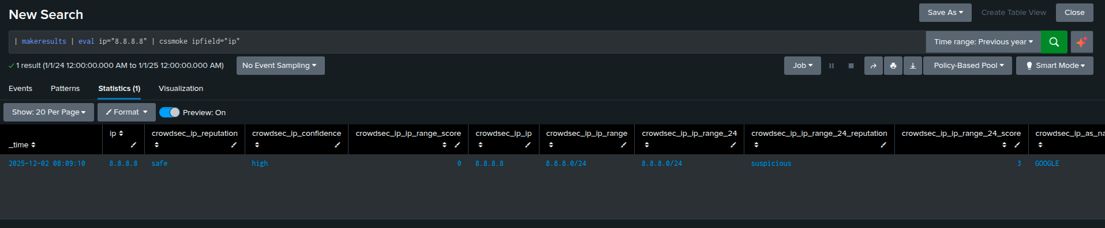Open the Job menu
Viewport: 1105px width, 228px height.
(803, 66)
